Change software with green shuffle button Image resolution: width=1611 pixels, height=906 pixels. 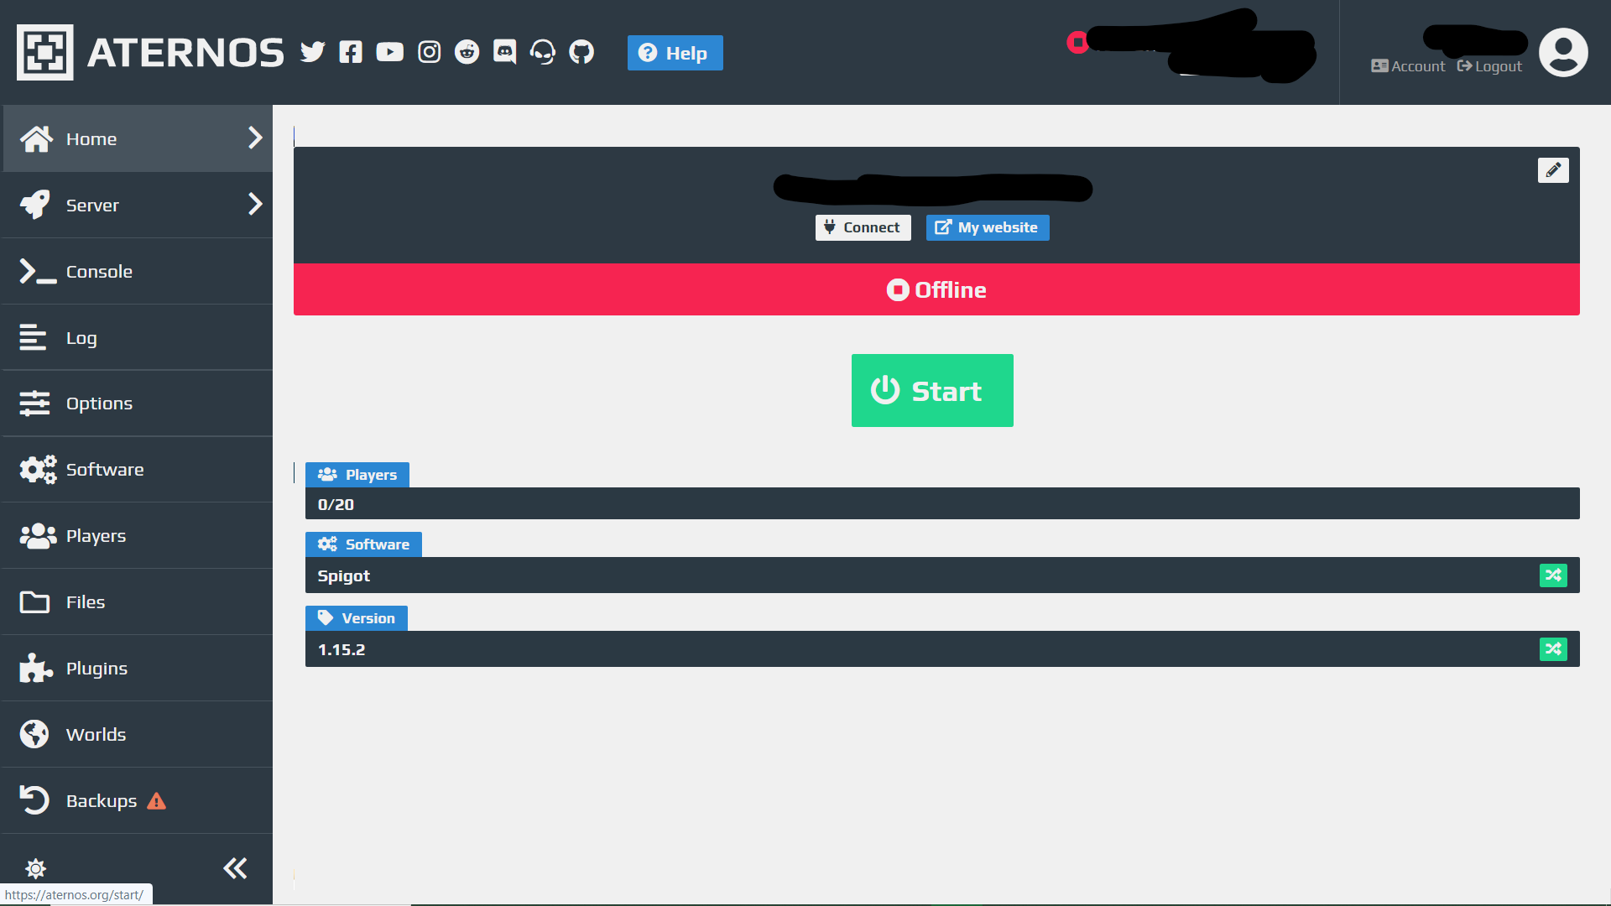[x=1553, y=575]
